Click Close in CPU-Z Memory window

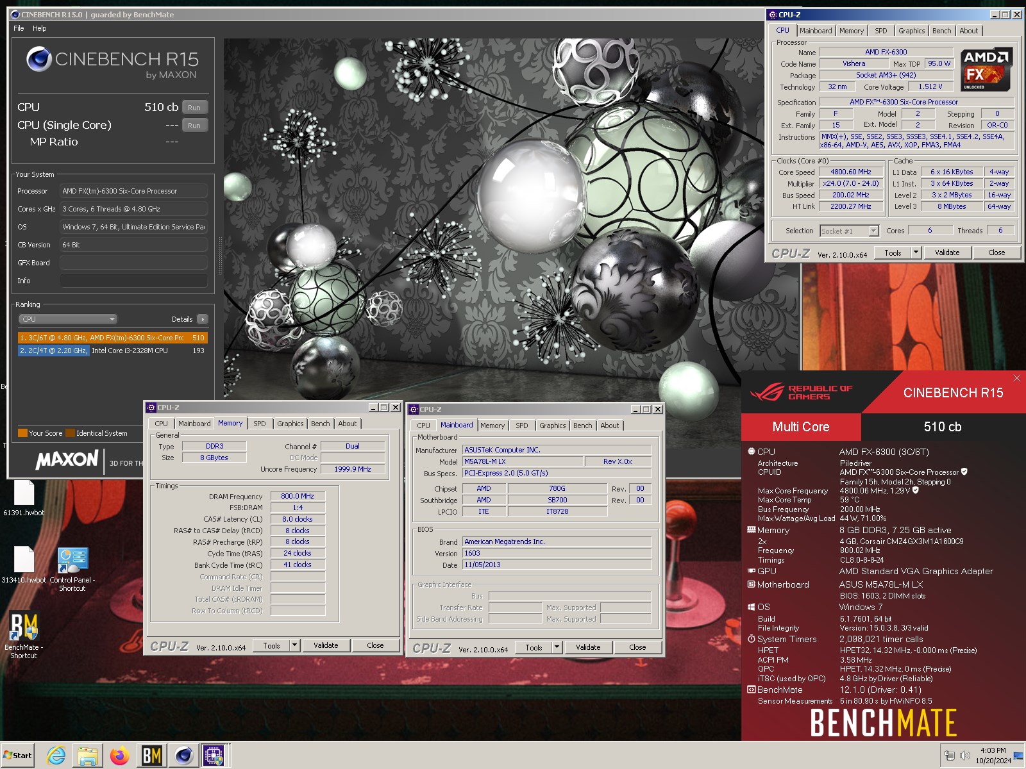[375, 645]
